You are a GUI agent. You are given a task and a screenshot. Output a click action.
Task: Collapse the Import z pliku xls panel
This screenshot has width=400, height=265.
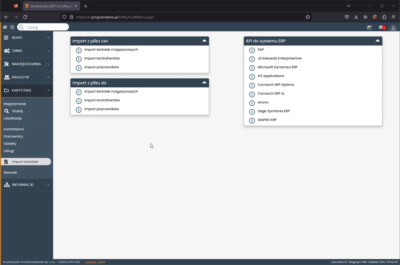coord(204,83)
